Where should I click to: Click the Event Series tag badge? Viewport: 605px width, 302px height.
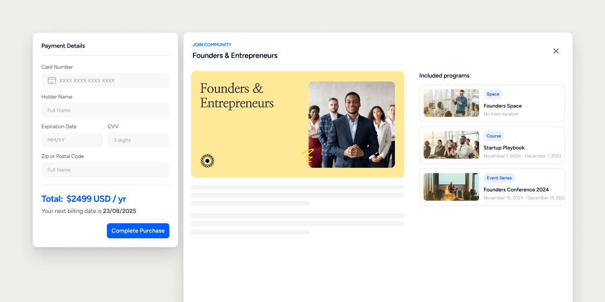499,178
